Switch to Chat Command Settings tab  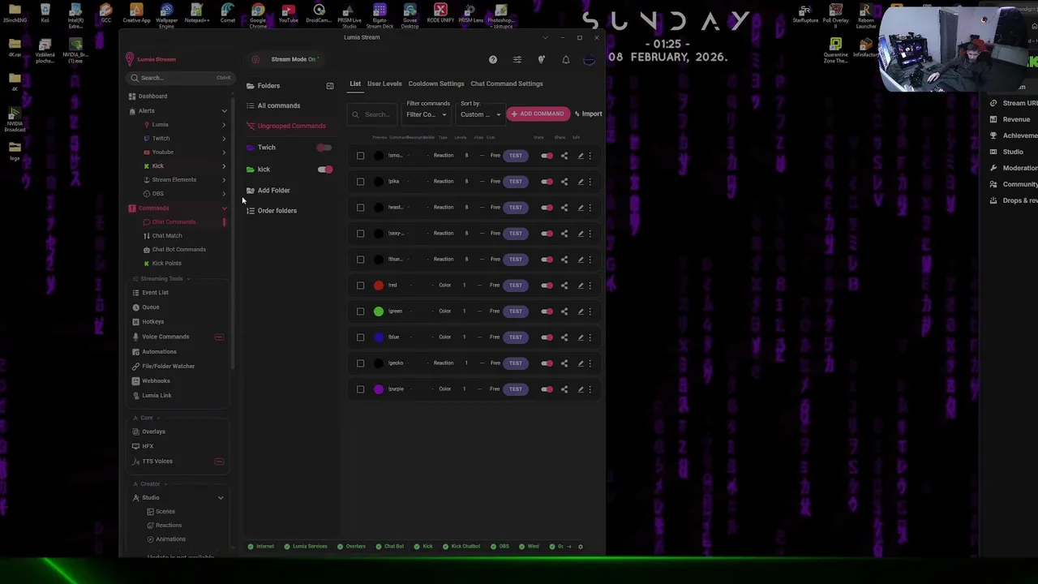click(507, 84)
